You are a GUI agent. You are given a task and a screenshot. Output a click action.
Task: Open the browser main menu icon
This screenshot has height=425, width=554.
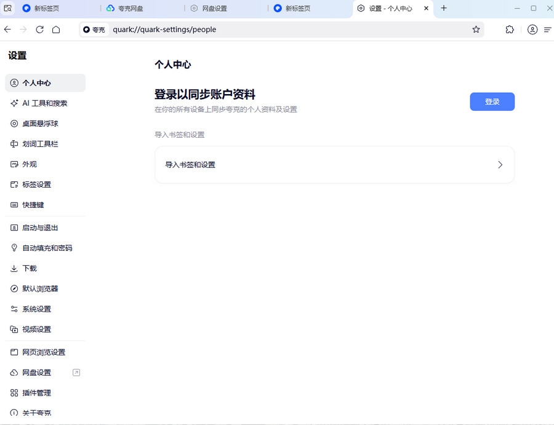pos(547,30)
